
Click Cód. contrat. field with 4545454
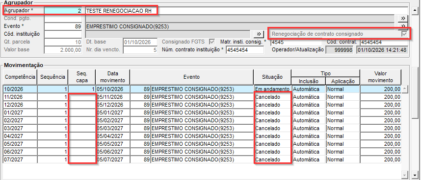point(384,42)
